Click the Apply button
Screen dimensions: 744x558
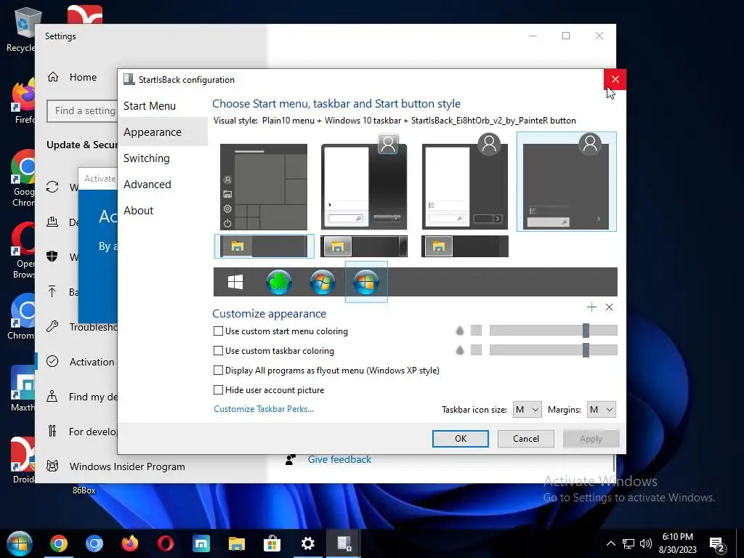pyautogui.click(x=591, y=438)
